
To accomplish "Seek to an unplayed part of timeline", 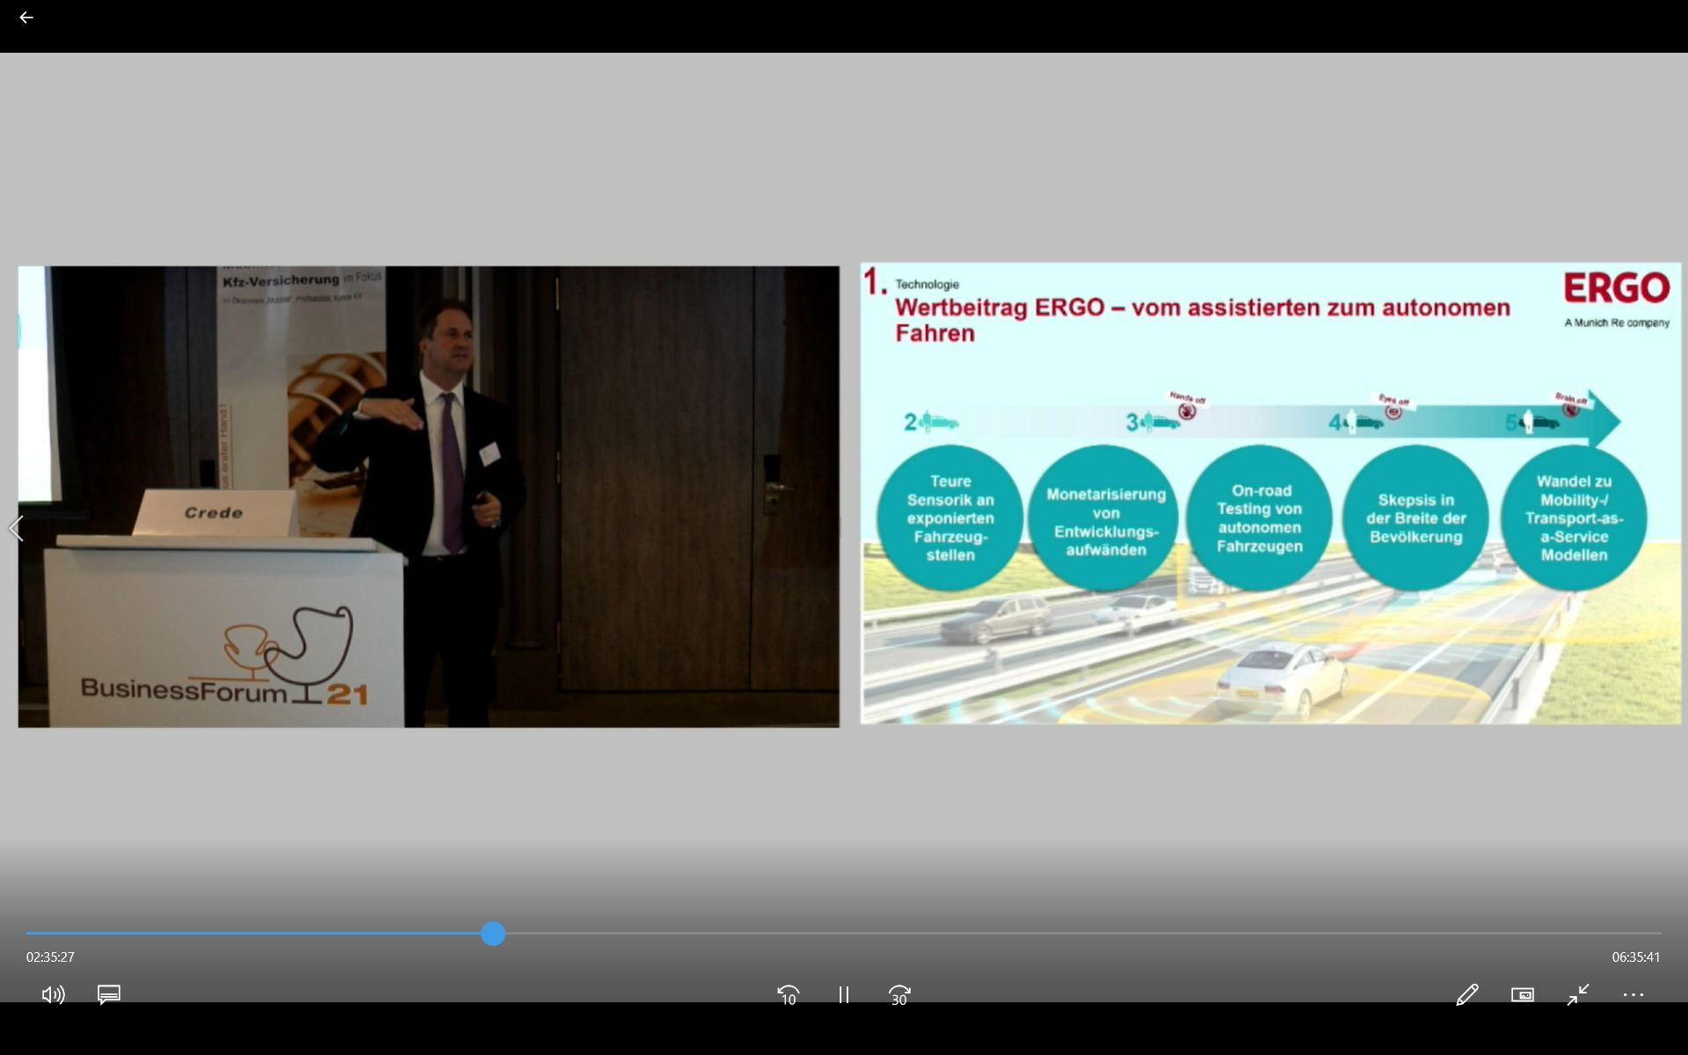I will coord(1055,934).
